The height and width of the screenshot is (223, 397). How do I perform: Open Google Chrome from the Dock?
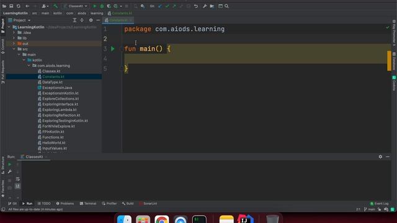(x=161, y=219)
